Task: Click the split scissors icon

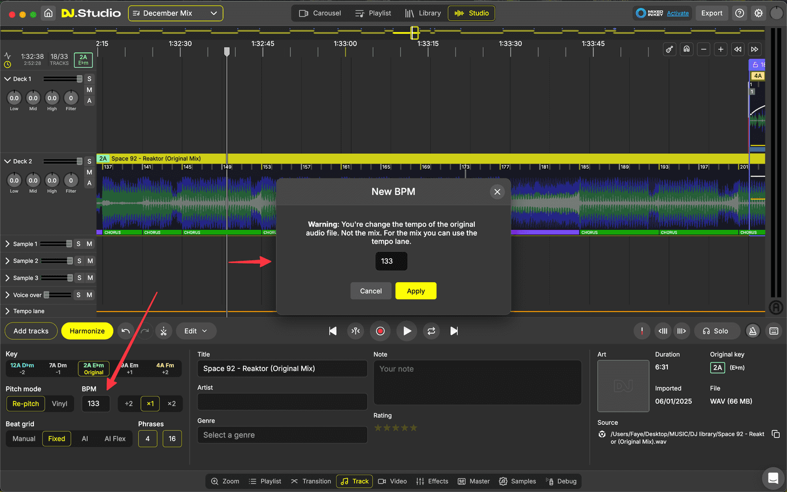Action: pos(164,331)
